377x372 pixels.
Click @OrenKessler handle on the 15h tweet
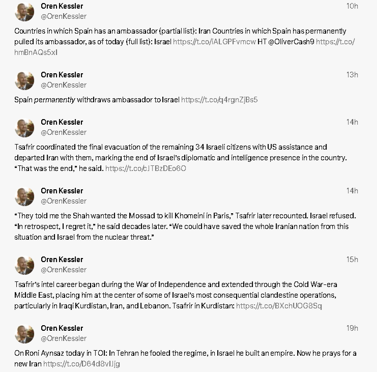[64, 270]
